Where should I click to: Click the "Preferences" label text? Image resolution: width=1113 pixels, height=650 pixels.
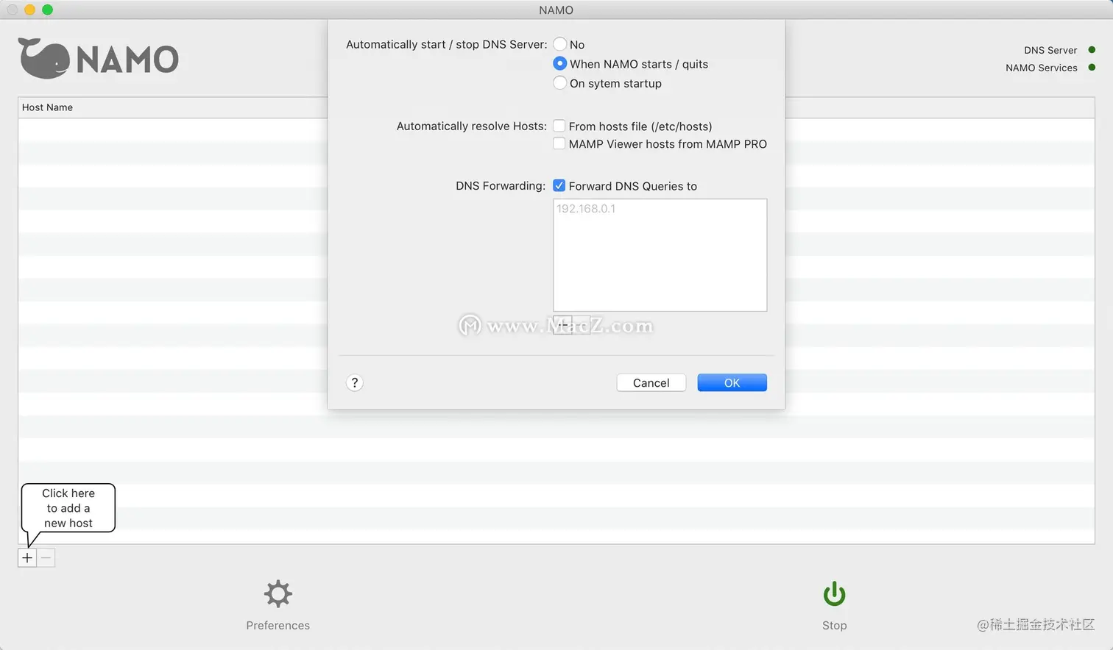point(278,625)
